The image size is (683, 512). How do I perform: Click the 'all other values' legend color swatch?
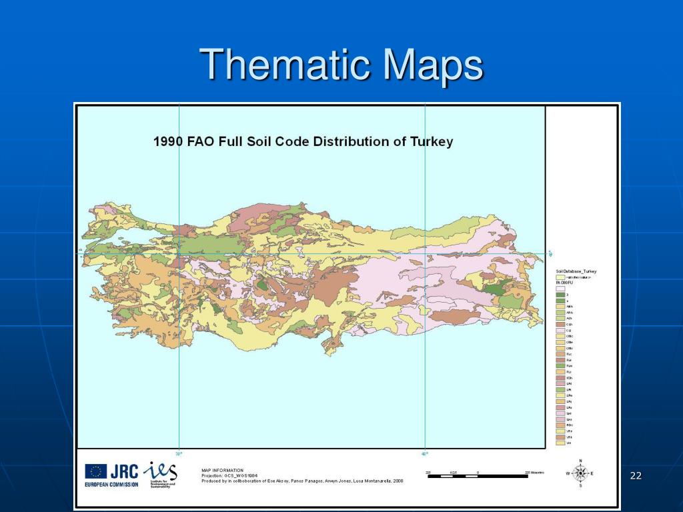tap(560, 277)
